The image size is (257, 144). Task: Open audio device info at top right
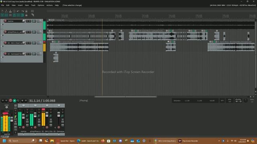233,5
